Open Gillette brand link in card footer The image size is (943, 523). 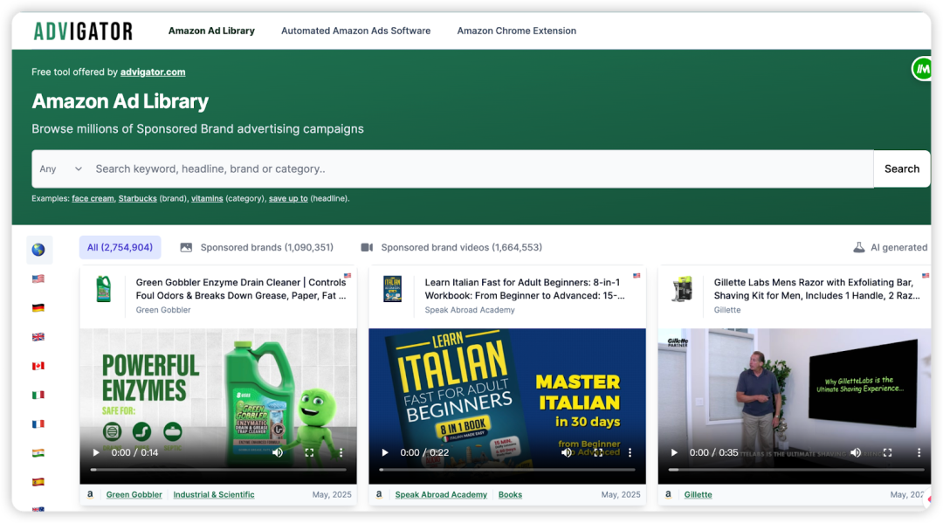699,495
